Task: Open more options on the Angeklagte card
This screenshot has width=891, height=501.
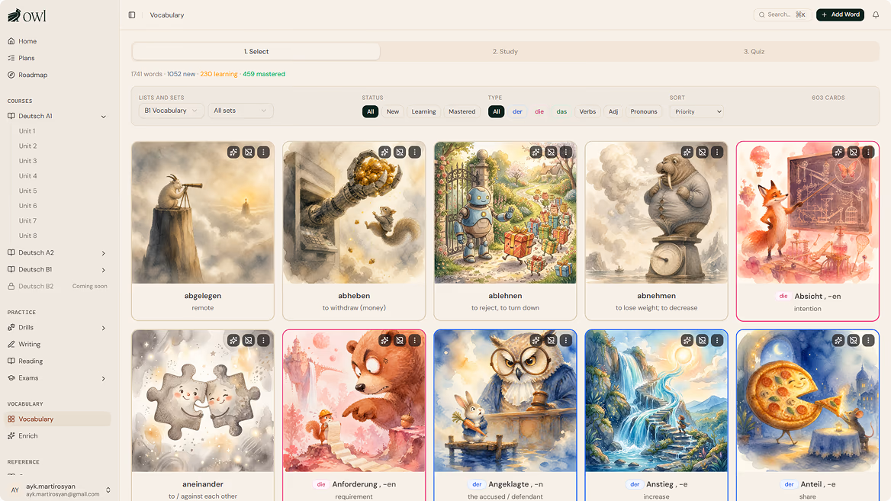Action: click(x=566, y=340)
